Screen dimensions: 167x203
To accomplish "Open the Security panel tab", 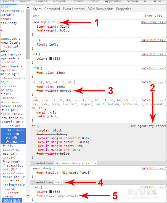I will (133, 1).
